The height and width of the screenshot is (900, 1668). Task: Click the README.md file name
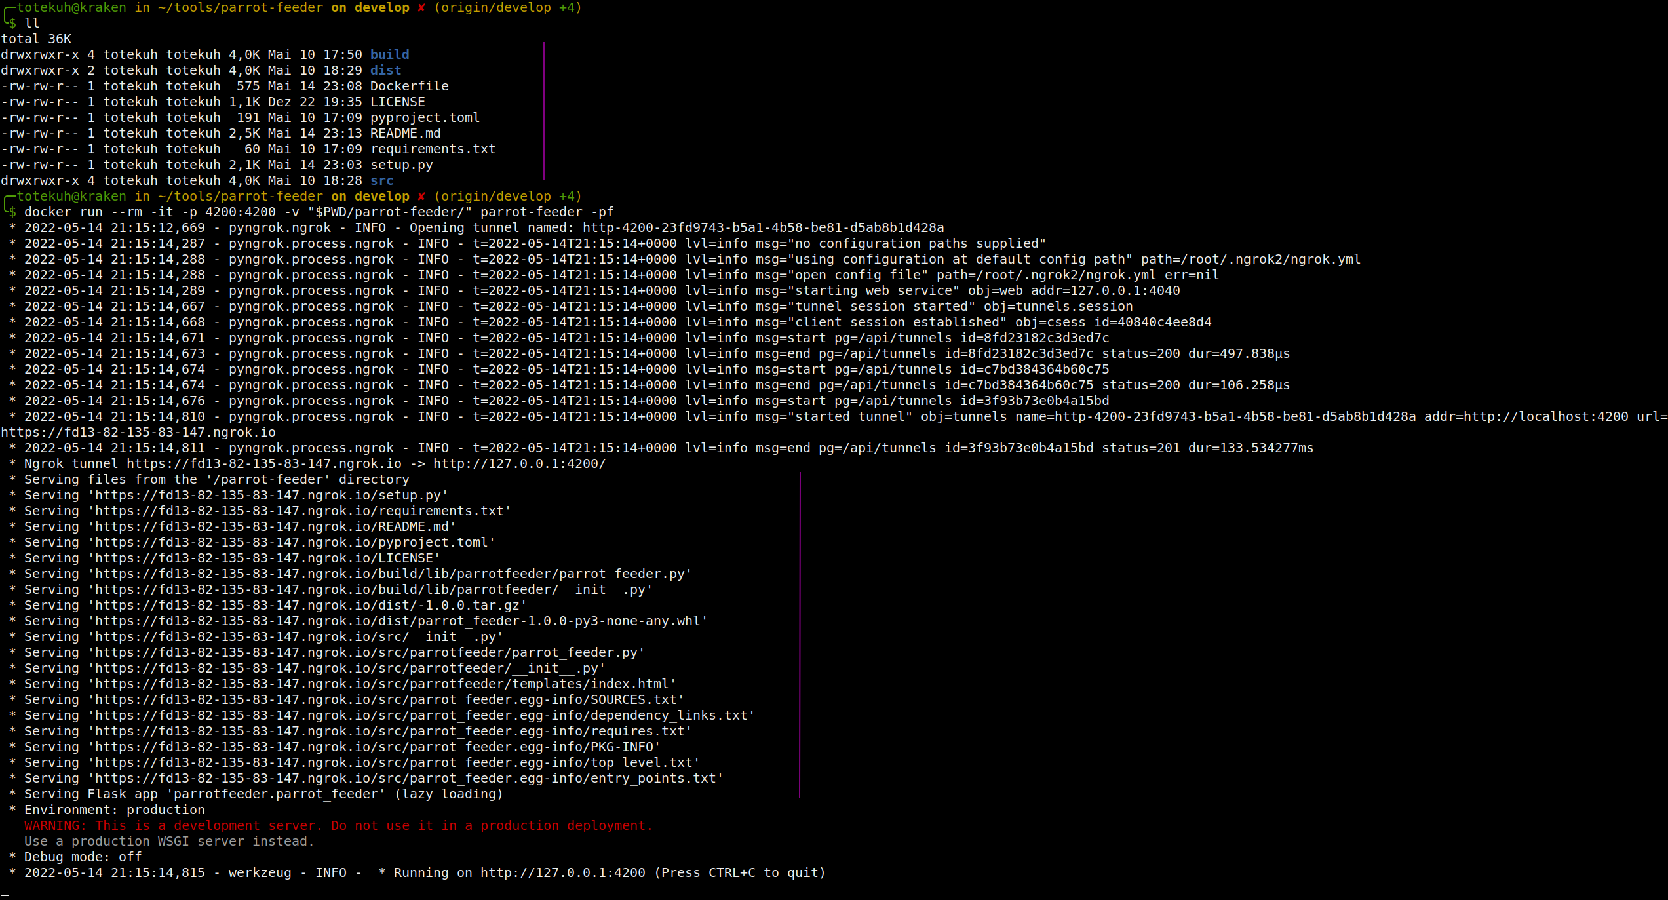click(x=405, y=134)
